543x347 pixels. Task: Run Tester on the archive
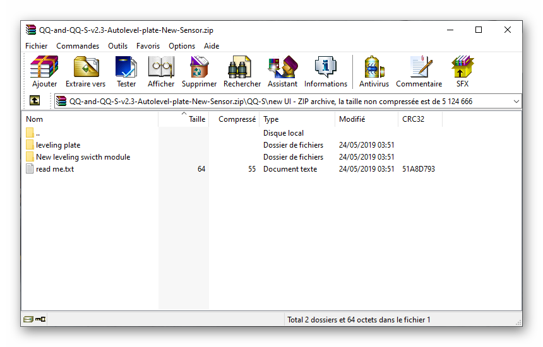coord(126,71)
